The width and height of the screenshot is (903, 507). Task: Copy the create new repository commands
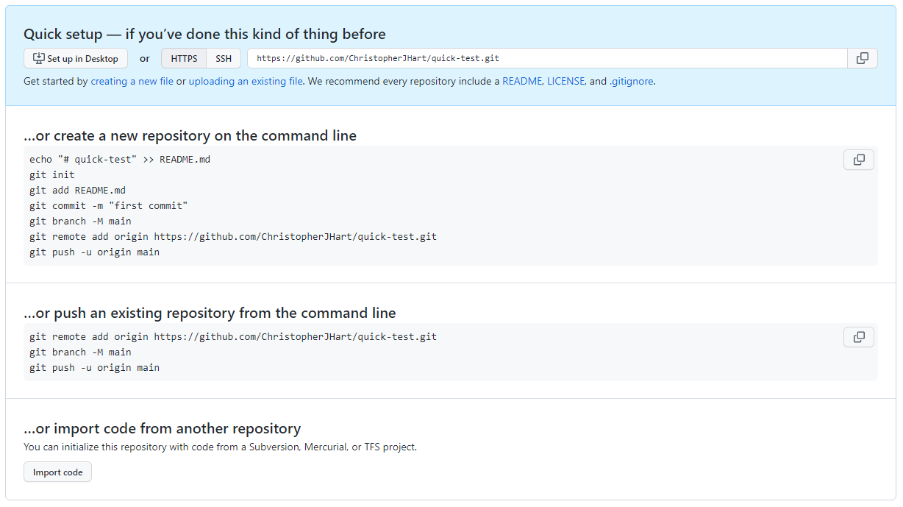pyautogui.click(x=858, y=160)
